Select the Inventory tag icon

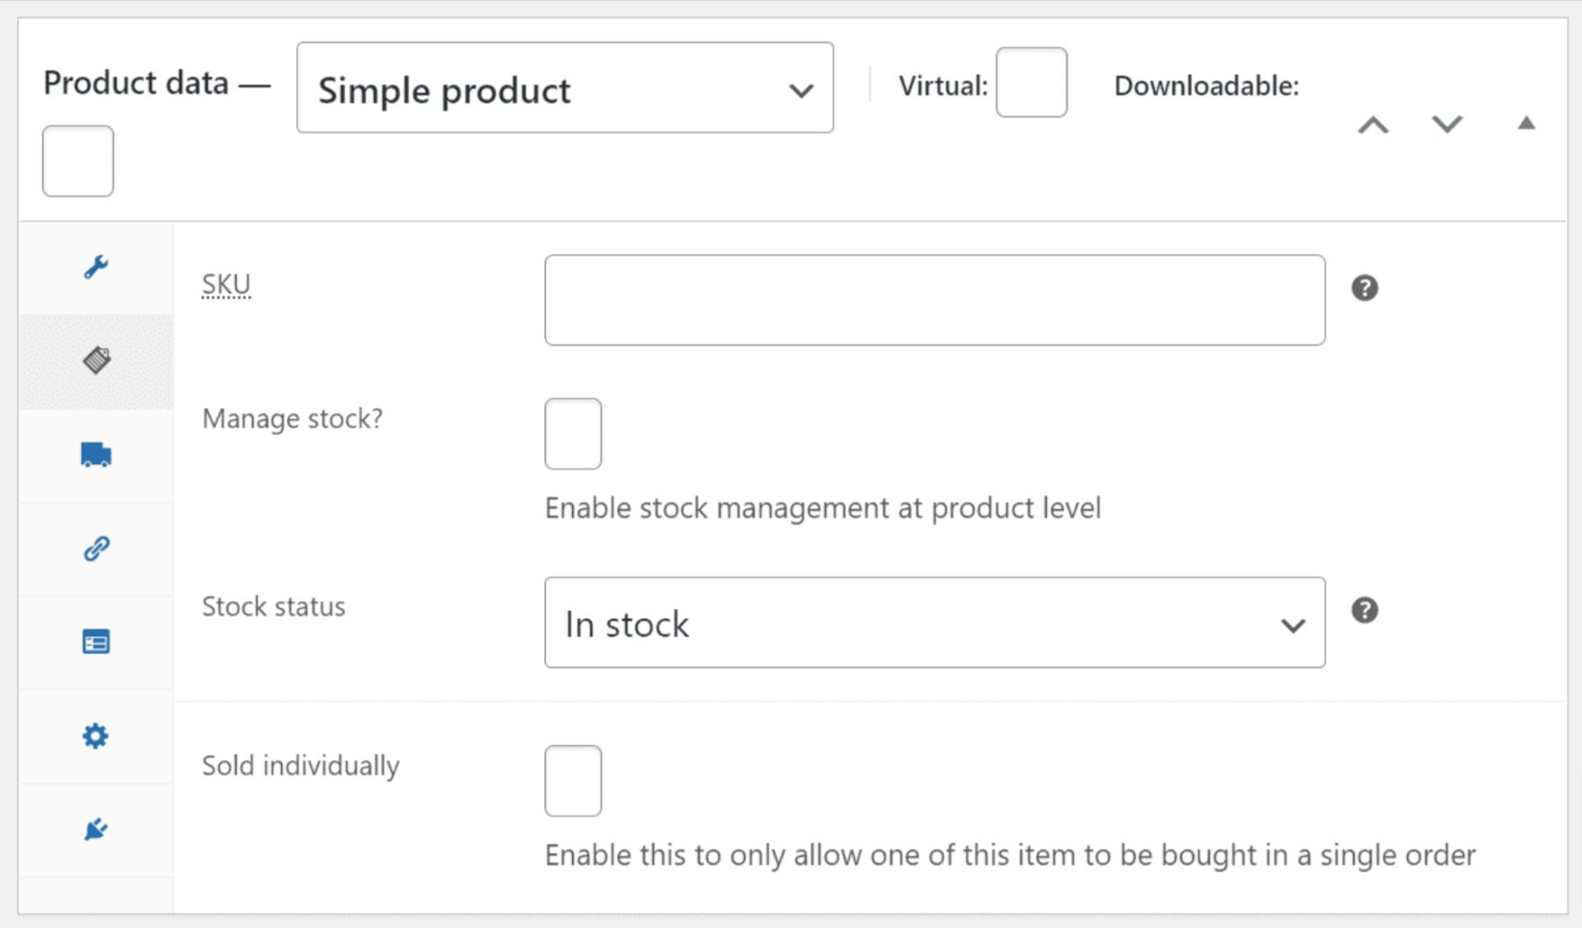[x=97, y=360]
